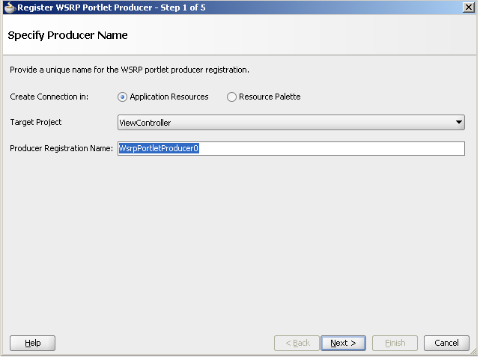Open Help for this wizard step
The width and height of the screenshot is (483, 360).
pos(33,343)
